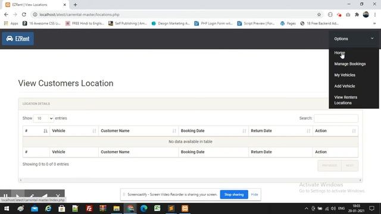Sort the table by Booking Date
The image size is (381, 214).
click(213, 131)
